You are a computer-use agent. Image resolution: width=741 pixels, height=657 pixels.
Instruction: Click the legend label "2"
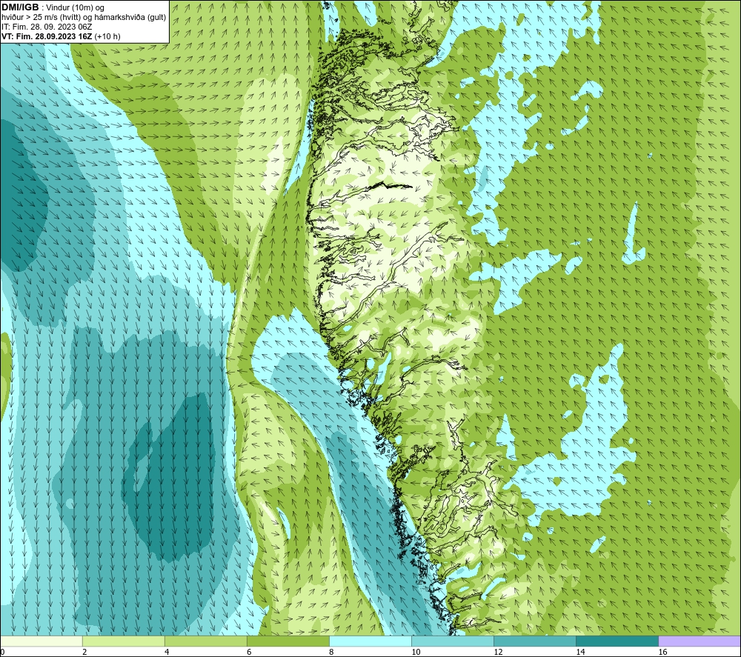(x=84, y=652)
